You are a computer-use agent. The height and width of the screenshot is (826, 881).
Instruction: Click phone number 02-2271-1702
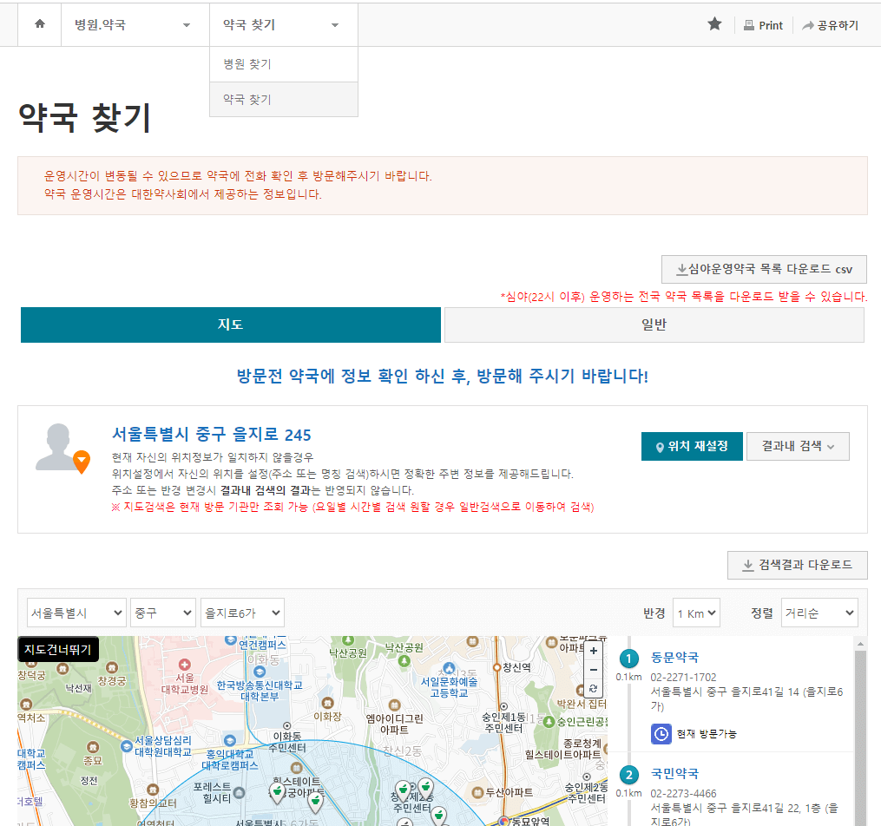(x=683, y=677)
